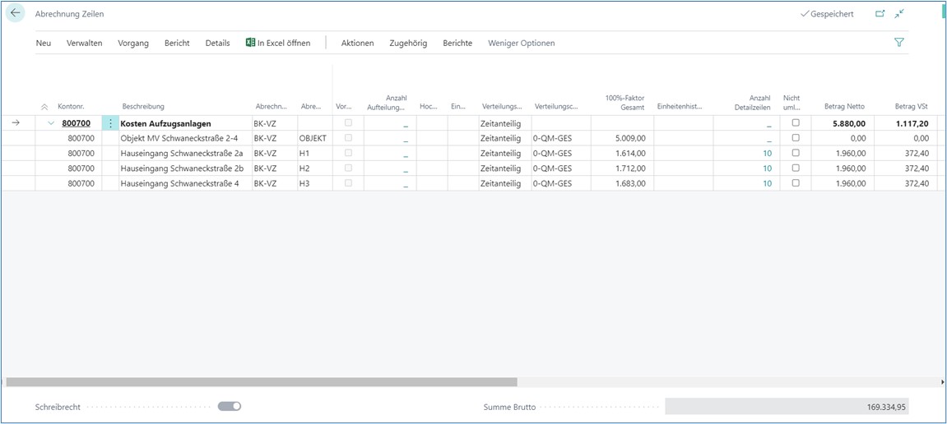Screen dimensions: 947x424
Task: Check 'Nicht uml...' box for Hauseingang Schwaneckstraße 4
Action: click(795, 183)
